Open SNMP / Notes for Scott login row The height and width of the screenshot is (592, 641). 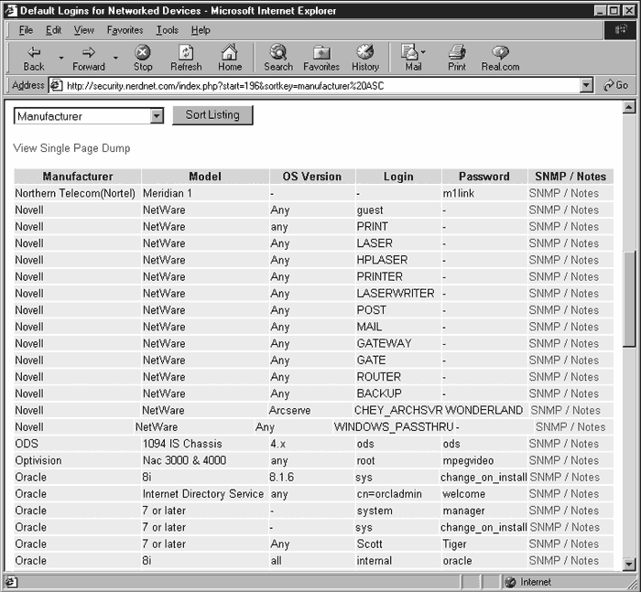coord(565,544)
